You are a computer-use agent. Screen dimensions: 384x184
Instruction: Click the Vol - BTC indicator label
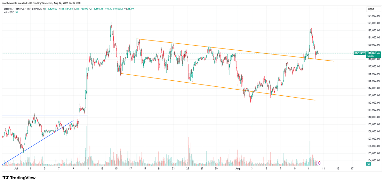pos(8,12)
